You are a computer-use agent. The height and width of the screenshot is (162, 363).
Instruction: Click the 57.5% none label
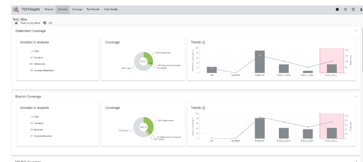coord(124,130)
